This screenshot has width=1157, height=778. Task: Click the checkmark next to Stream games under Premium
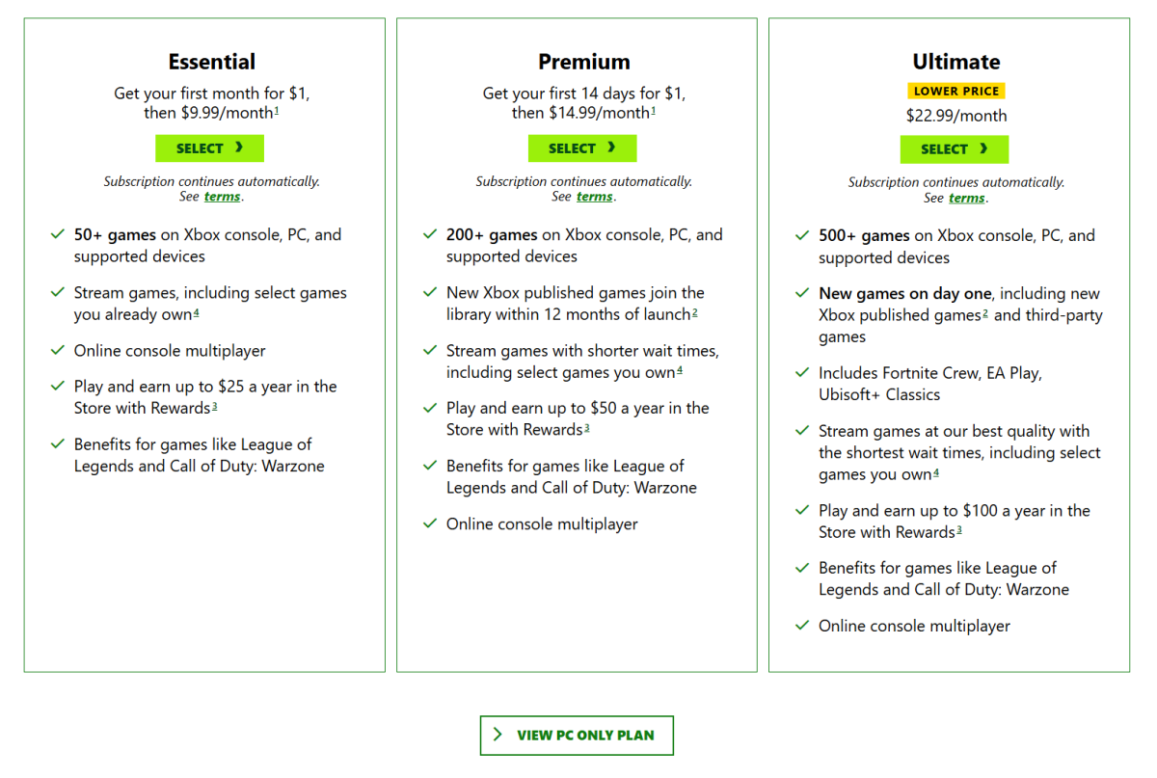coord(430,351)
